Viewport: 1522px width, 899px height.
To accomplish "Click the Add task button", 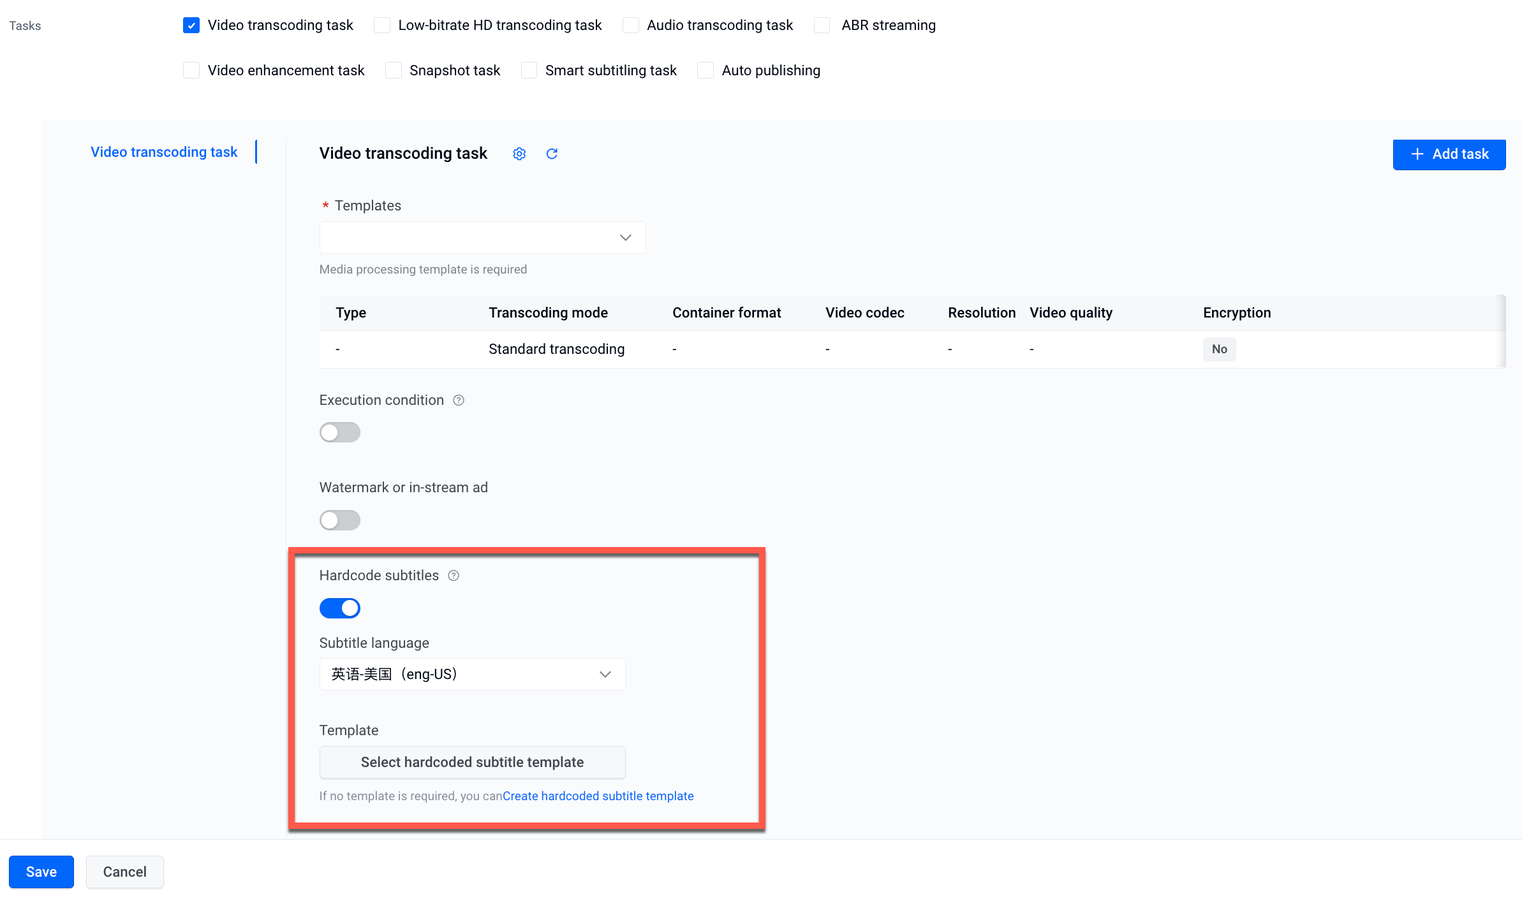I will click(1449, 154).
